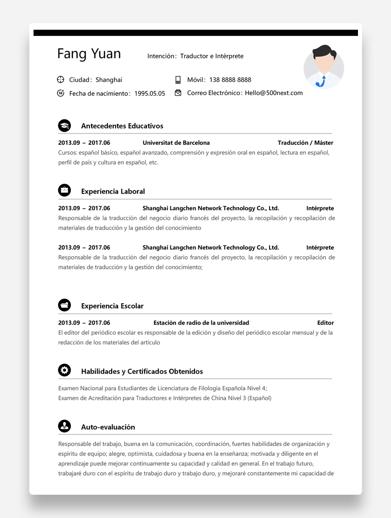Click the profile avatar picture
Image resolution: width=391 pixels, height=518 pixels.
[324, 68]
